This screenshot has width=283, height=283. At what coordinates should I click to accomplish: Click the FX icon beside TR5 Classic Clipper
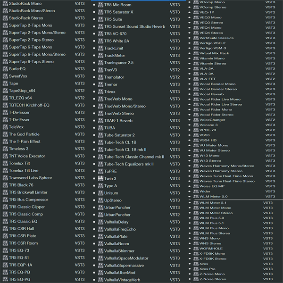pos(5,207)
